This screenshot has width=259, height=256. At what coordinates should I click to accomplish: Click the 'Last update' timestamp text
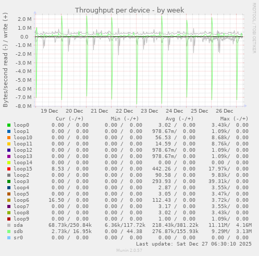pos(194,244)
